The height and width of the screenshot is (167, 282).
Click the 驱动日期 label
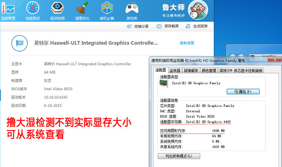[18, 106]
